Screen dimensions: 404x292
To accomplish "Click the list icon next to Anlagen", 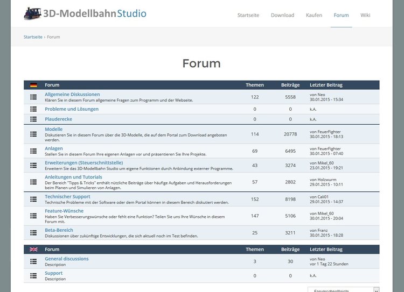I will pos(33,151).
